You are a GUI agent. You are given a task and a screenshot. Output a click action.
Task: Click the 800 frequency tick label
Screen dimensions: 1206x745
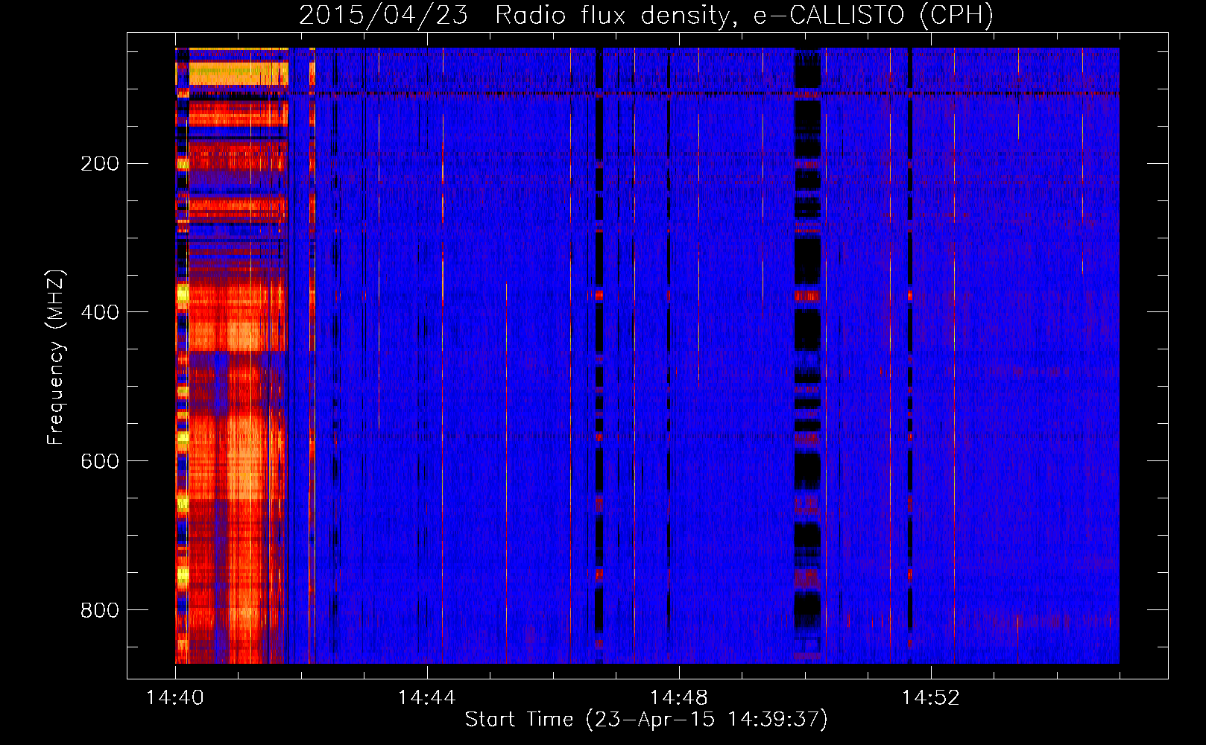click(x=99, y=611)
